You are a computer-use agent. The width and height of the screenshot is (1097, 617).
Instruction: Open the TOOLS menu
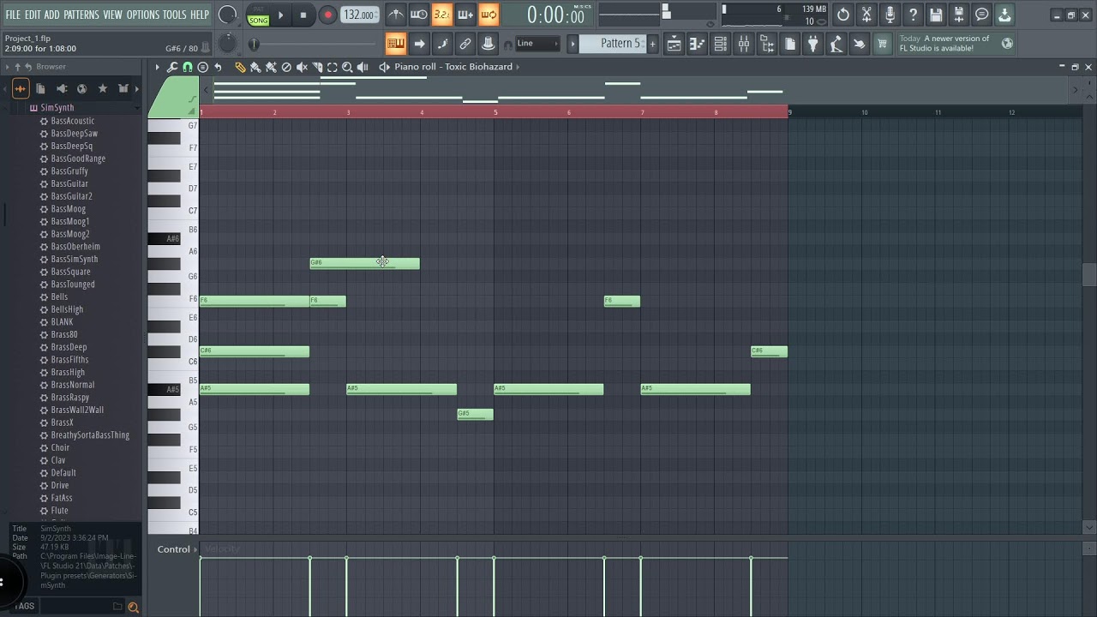point(174,15)
